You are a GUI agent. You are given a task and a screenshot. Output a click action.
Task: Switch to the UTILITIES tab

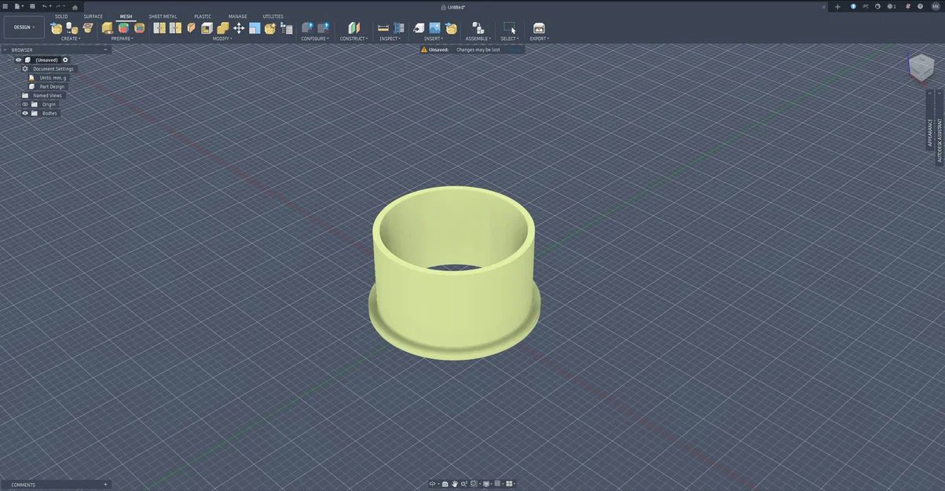273,16
